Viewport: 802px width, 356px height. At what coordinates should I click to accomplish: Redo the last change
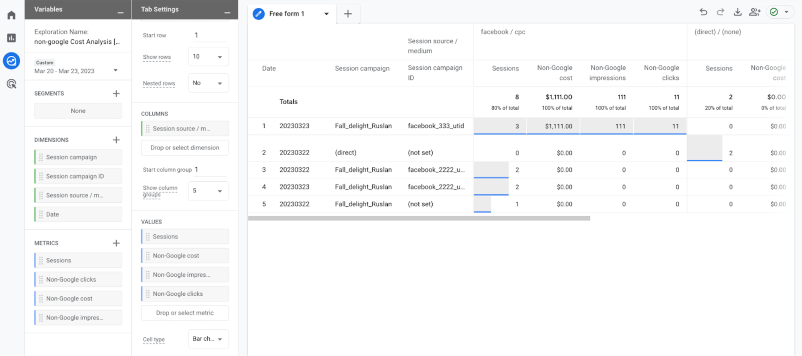pos(720,12)
